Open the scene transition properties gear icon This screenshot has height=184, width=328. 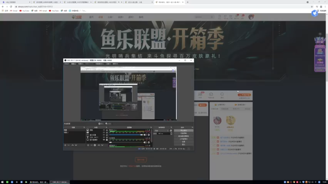click(x=171, y=130)
